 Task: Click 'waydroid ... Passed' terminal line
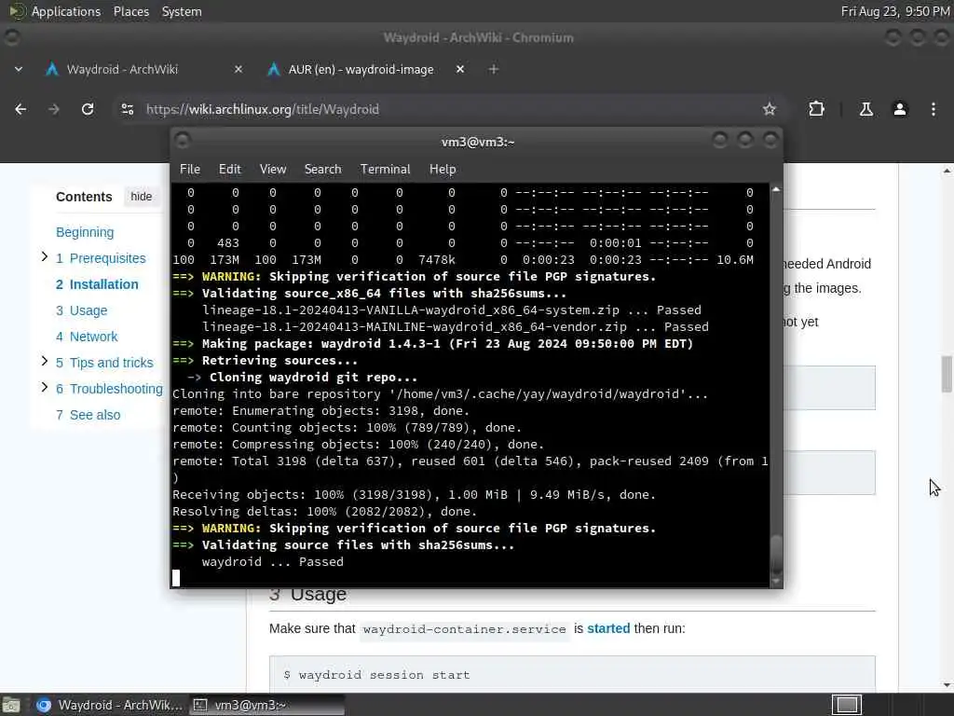pyautogui.click(x=273, y=562)
